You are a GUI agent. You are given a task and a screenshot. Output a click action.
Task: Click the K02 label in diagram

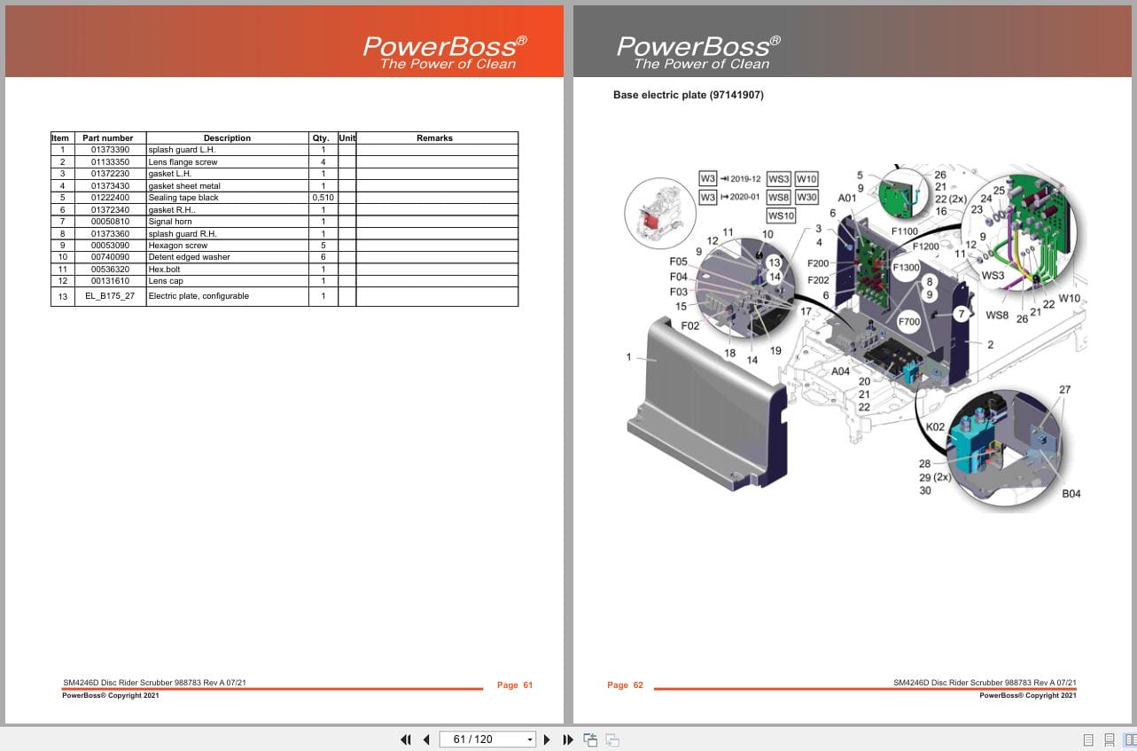pos(935,426)
